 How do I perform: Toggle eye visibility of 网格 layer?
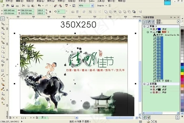[151, 92]
